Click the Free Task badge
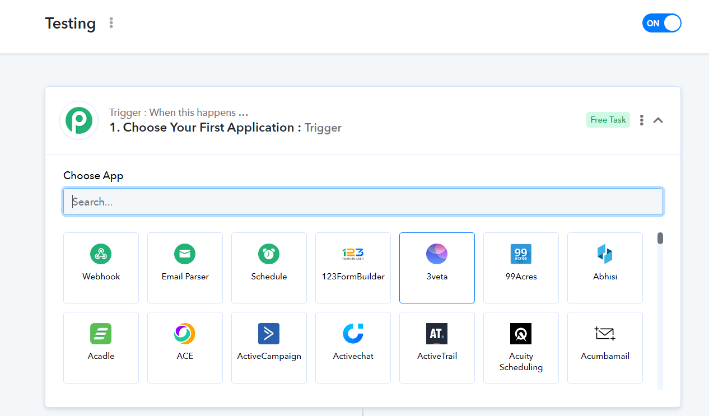709x416 pixels. [608, 120]
